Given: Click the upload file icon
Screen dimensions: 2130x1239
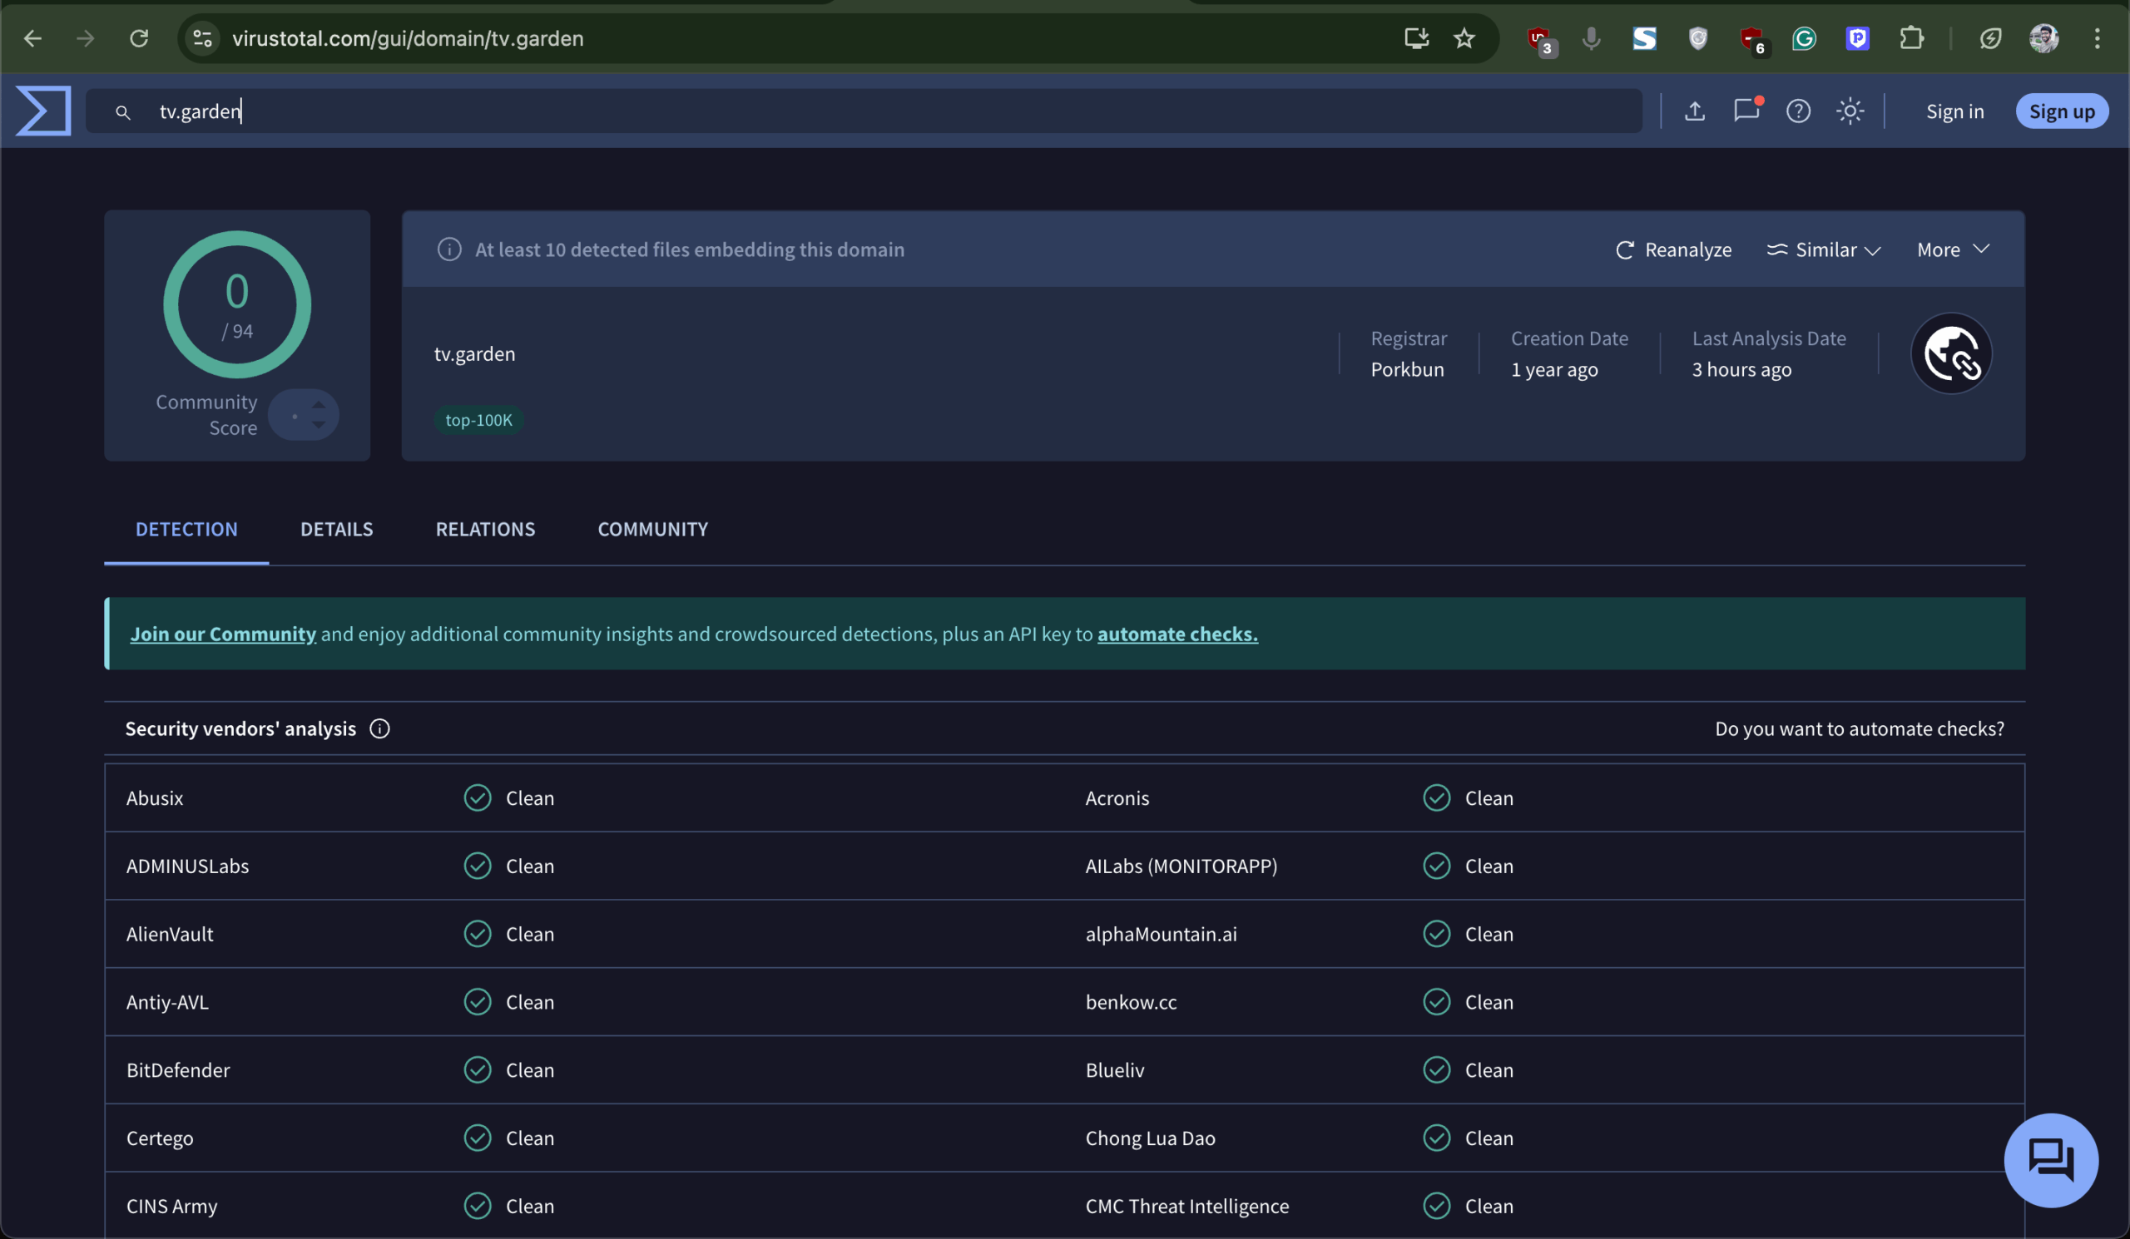Looking at the screenshot, I should tap(1695, 111).
